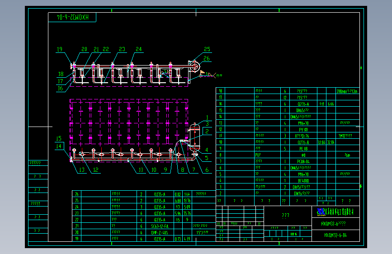This screenshot has height=254, width=392.
Task: Click the 'SC63-12-FA' cell in row 21
Action: (160, 226)
